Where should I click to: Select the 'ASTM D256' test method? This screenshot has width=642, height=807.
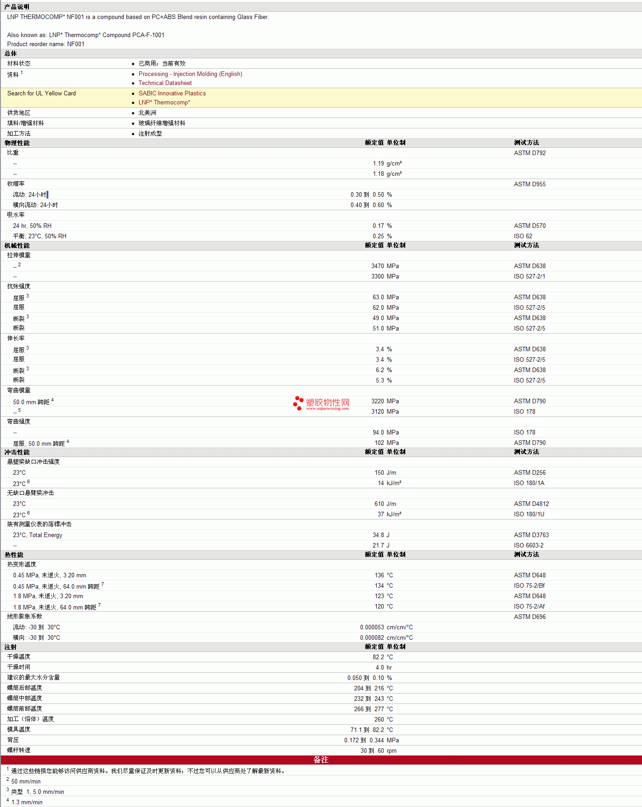point(530,473)
